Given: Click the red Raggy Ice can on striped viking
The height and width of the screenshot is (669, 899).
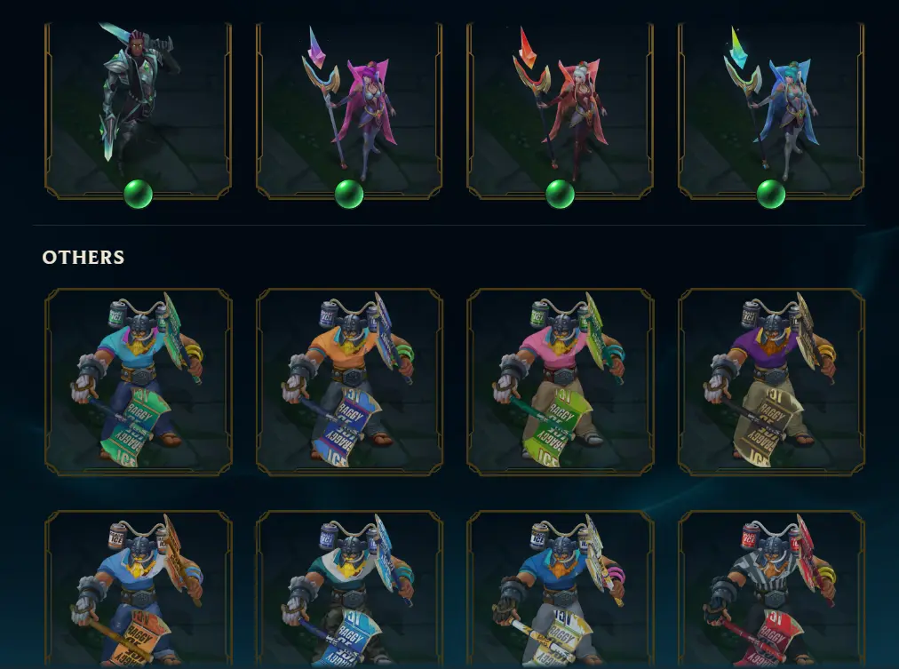Looking at the screenshot, I should coord(751,534).
